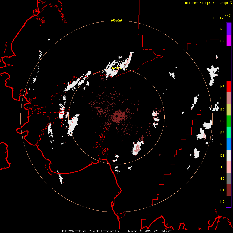Choose the DS white legend swatch

point(229,155)
